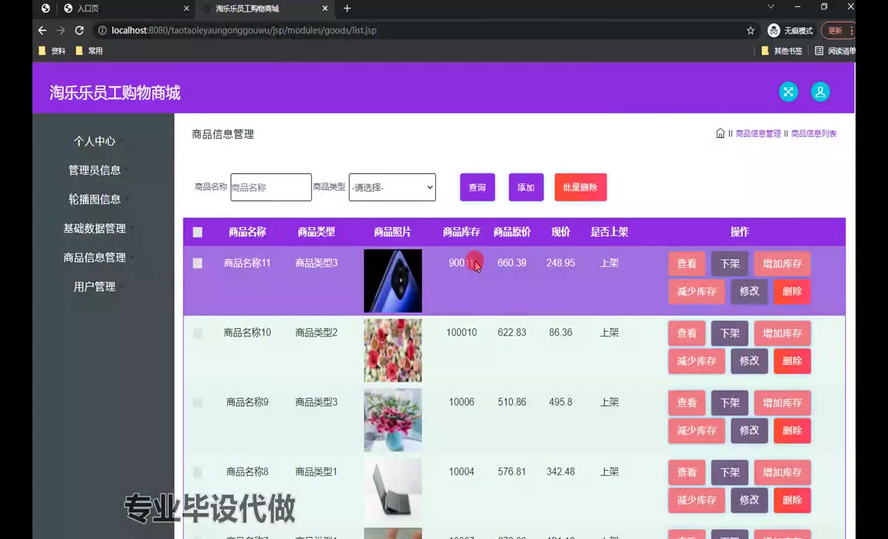Click the 批量删除 button

581,187
